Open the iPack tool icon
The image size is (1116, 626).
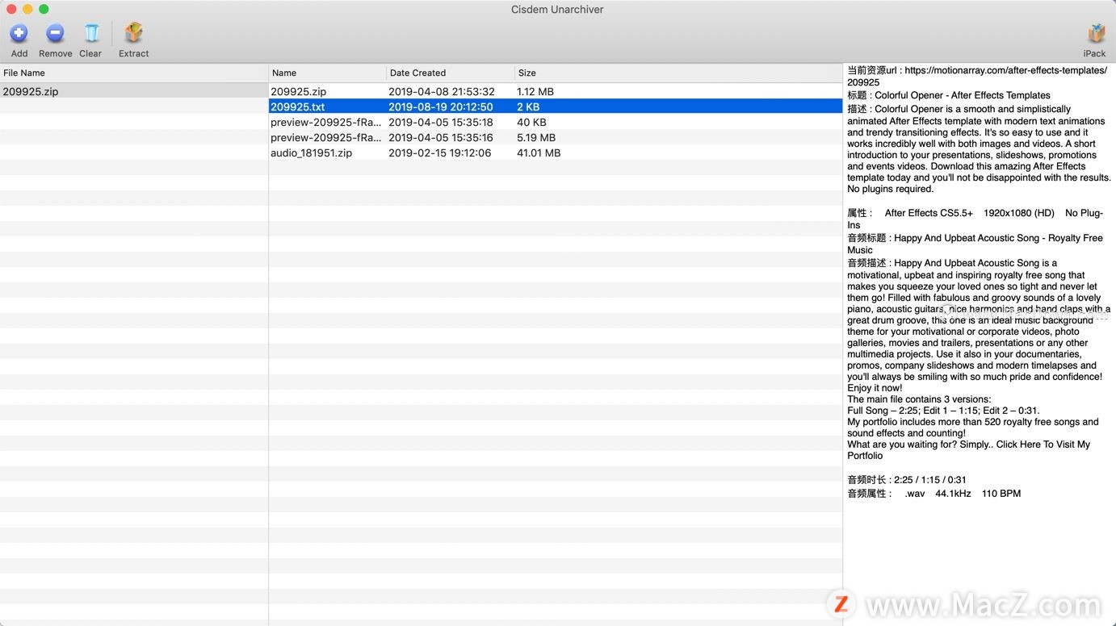point(1096,33)
